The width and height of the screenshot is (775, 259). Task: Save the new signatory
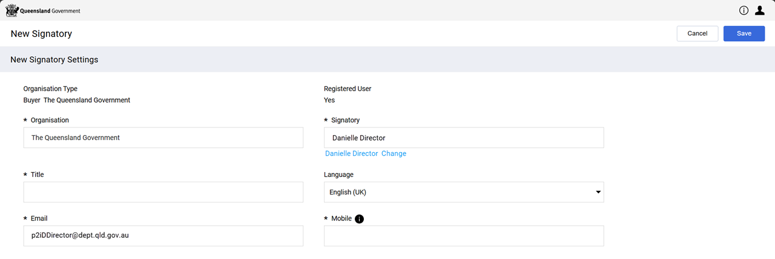tap(744, 34)
